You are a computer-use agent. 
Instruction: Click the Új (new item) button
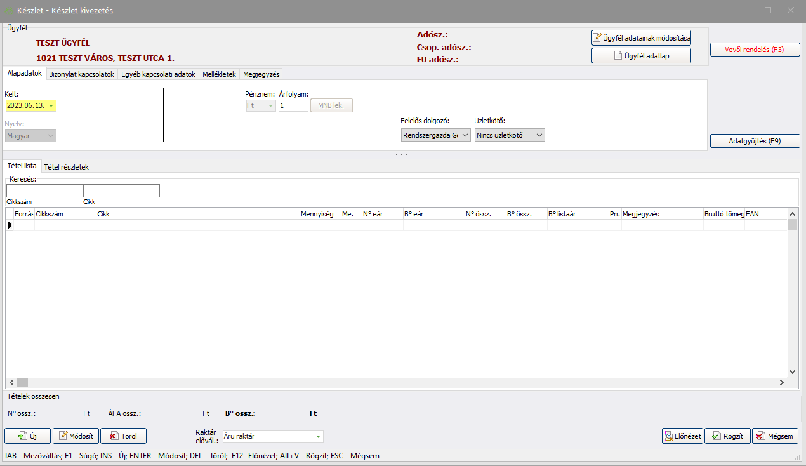(27, 436)
